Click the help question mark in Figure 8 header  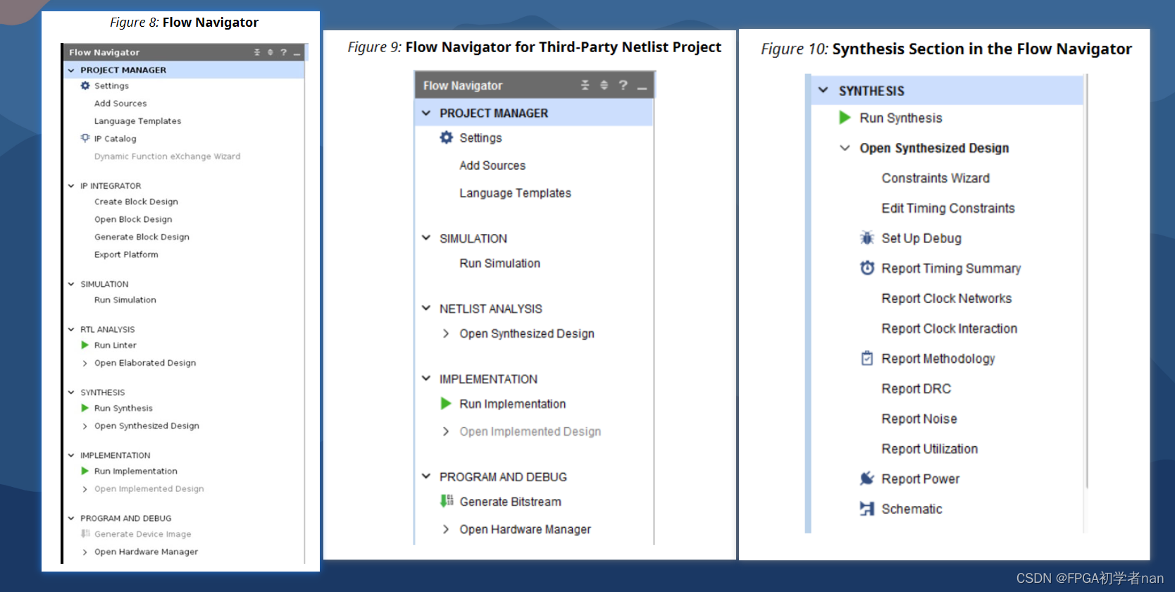(x=284, y=52)
